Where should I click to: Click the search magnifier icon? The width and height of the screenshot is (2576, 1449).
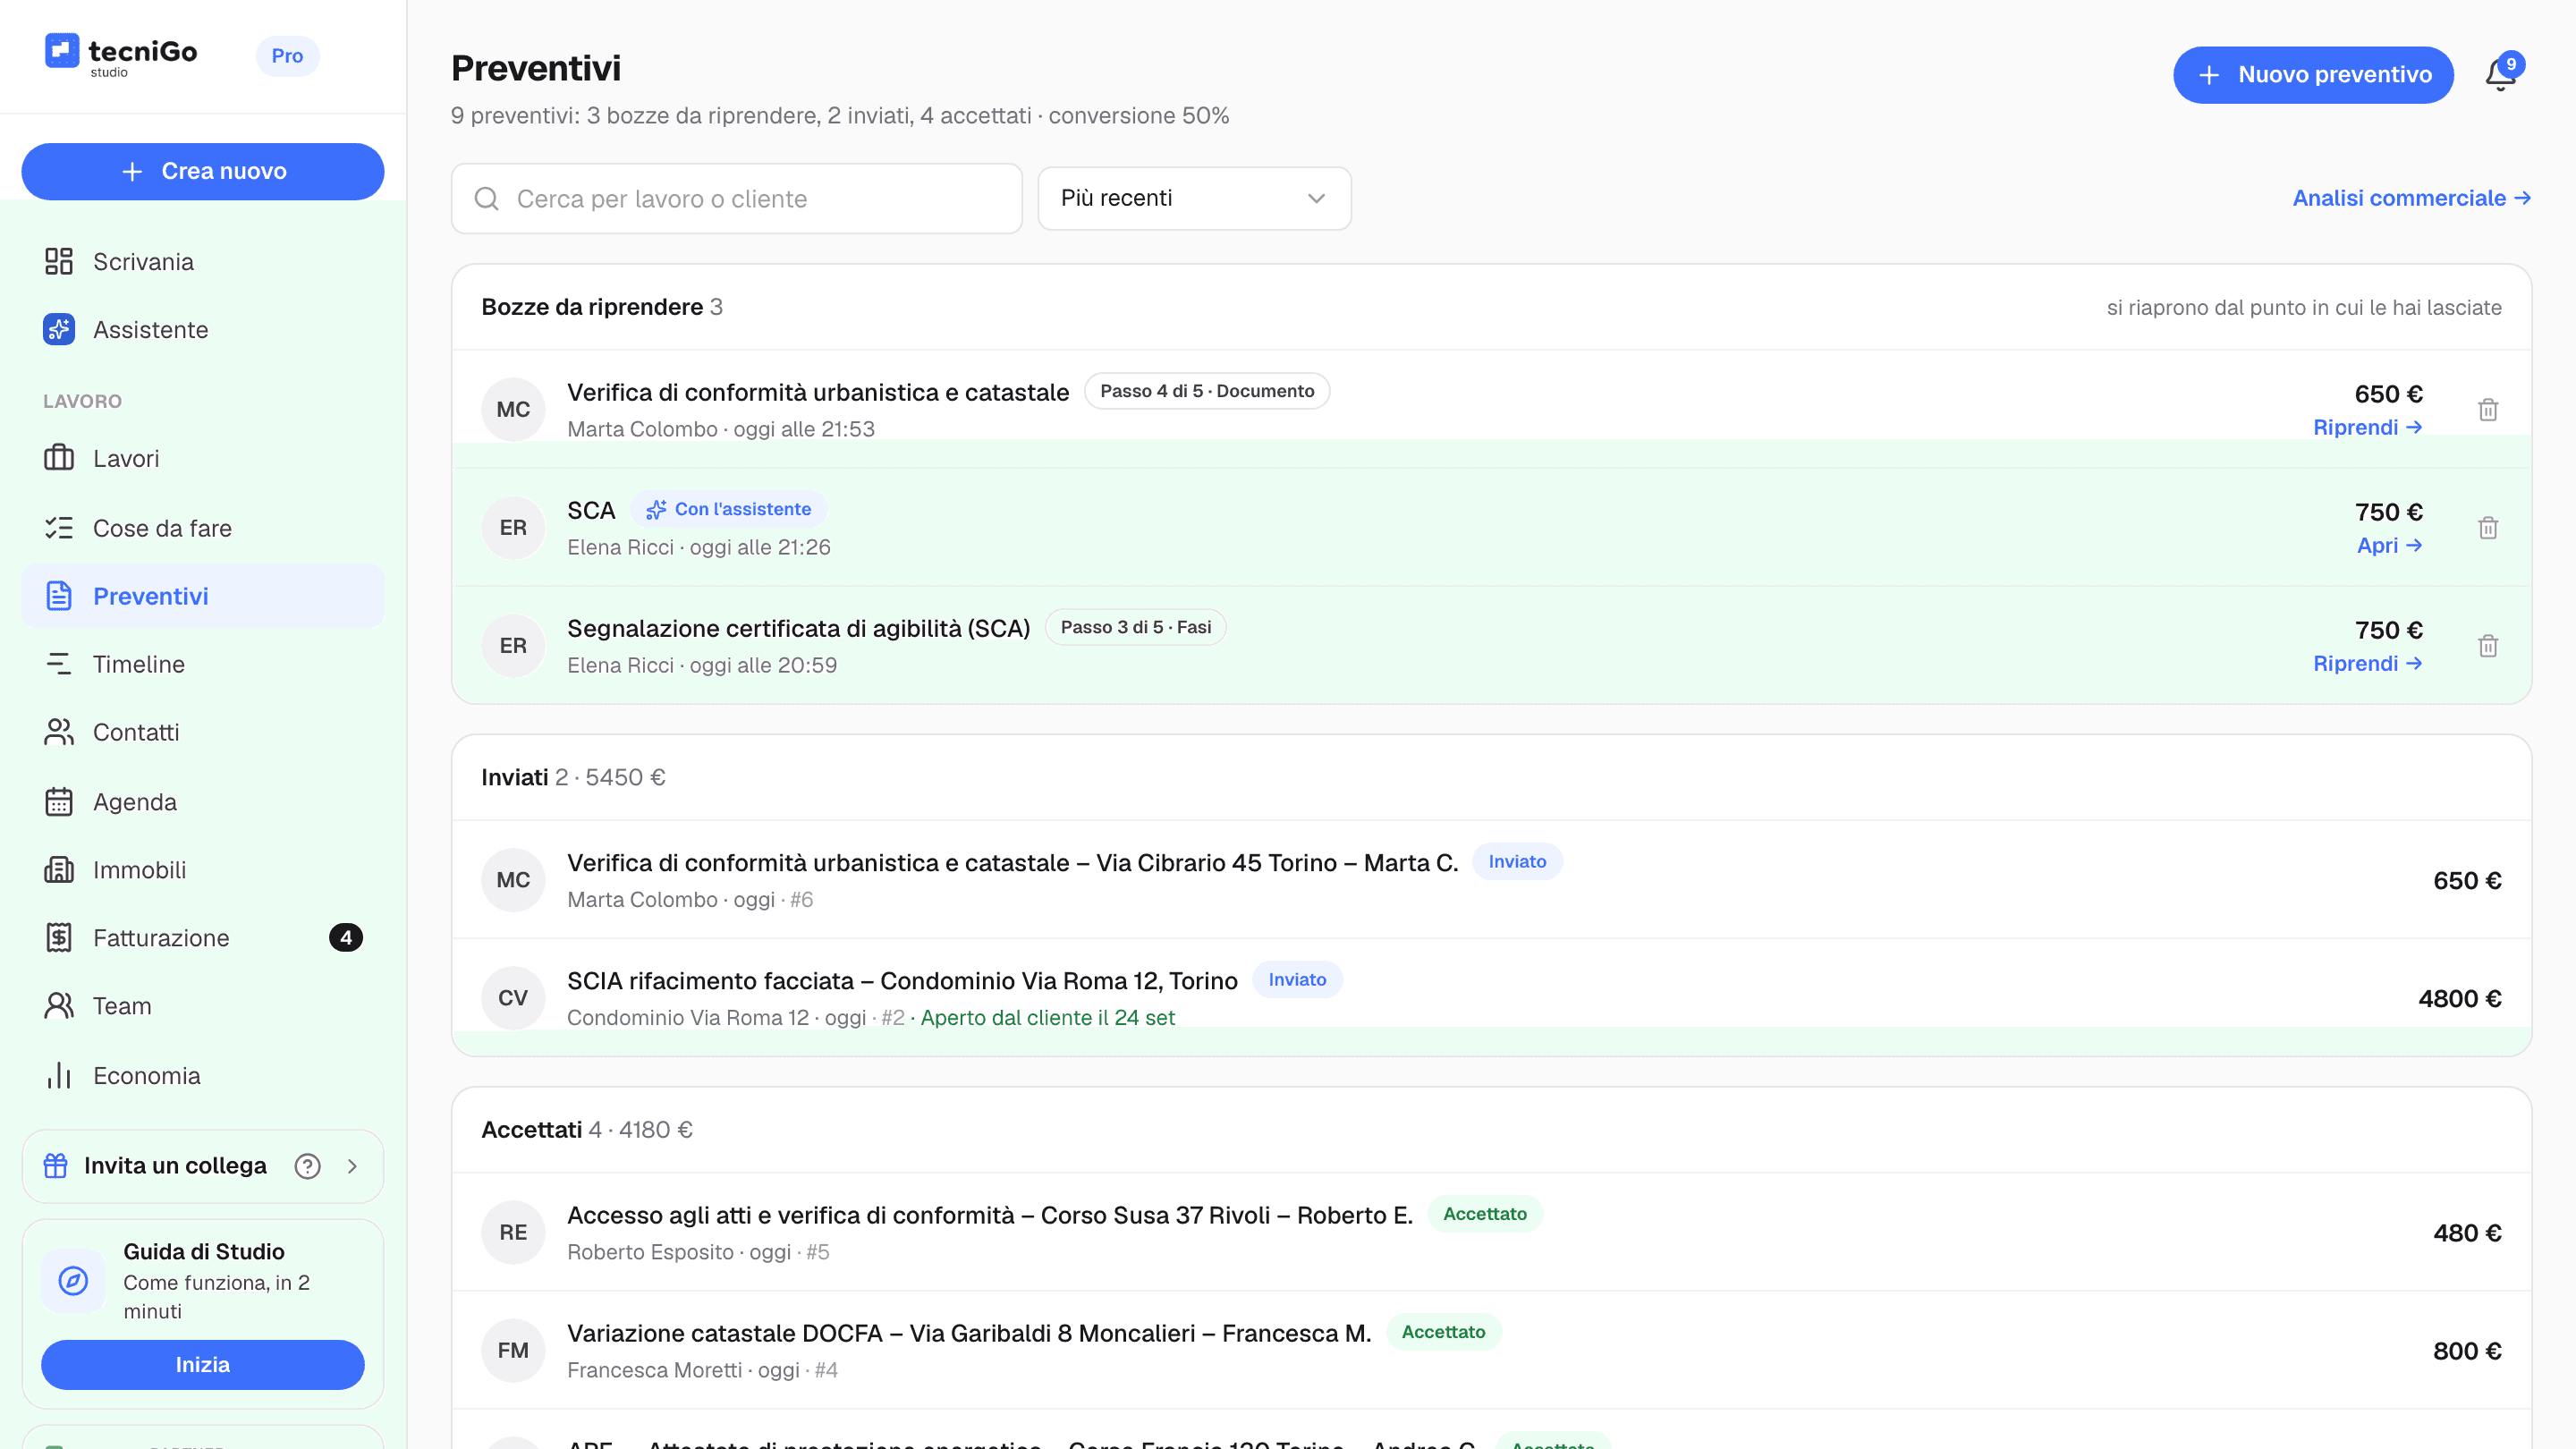(487, 199)
